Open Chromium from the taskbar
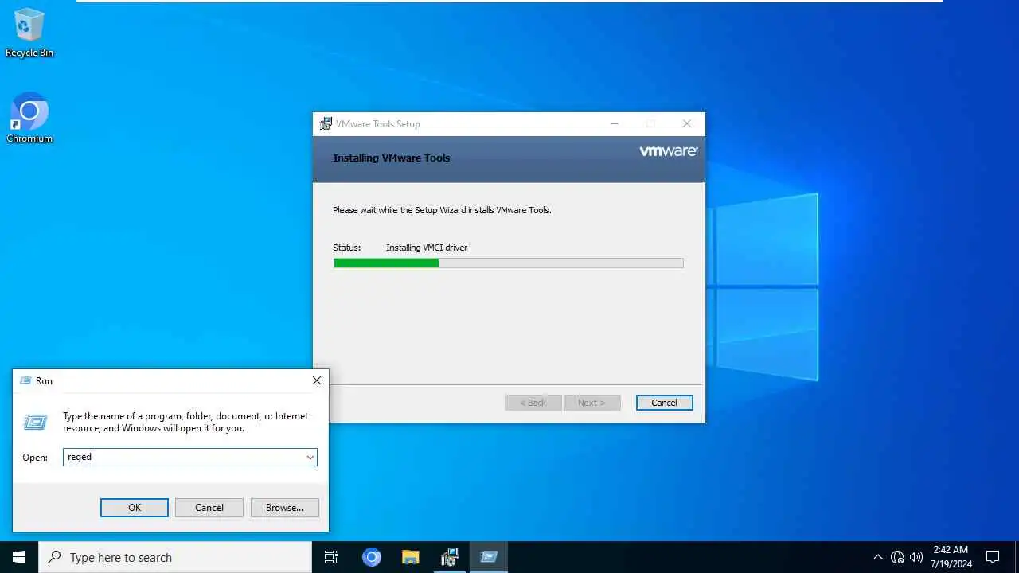1019x573 pixels. (372, 557)
